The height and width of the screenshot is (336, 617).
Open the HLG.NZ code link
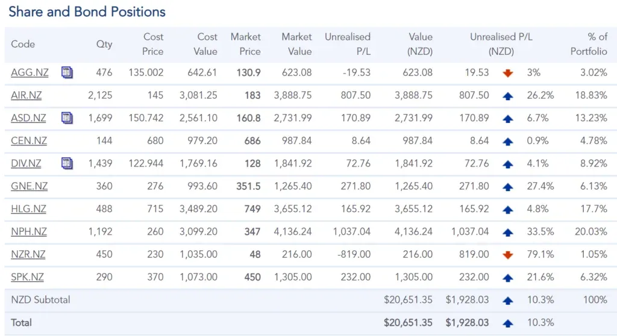pyautogui.click(x=28, y=209)
